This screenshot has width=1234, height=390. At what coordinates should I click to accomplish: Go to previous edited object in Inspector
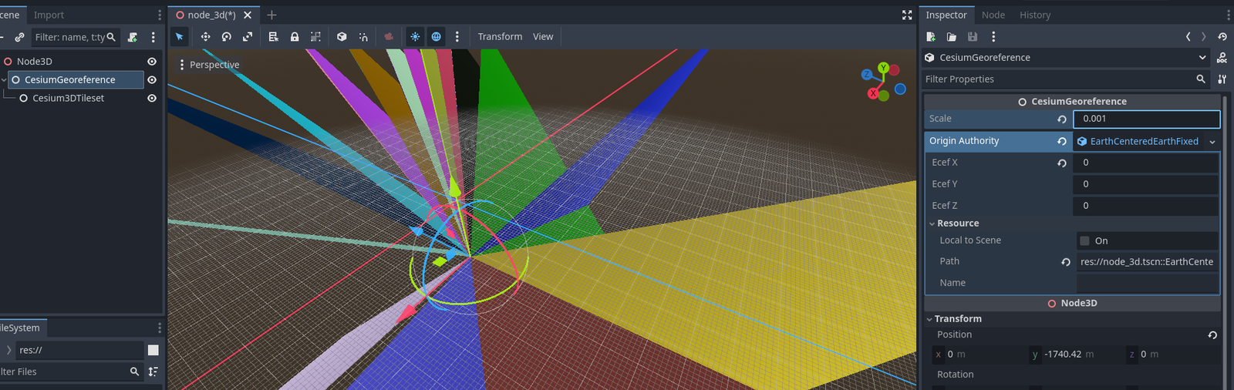pyautogui.click(x=1188, y=36)
